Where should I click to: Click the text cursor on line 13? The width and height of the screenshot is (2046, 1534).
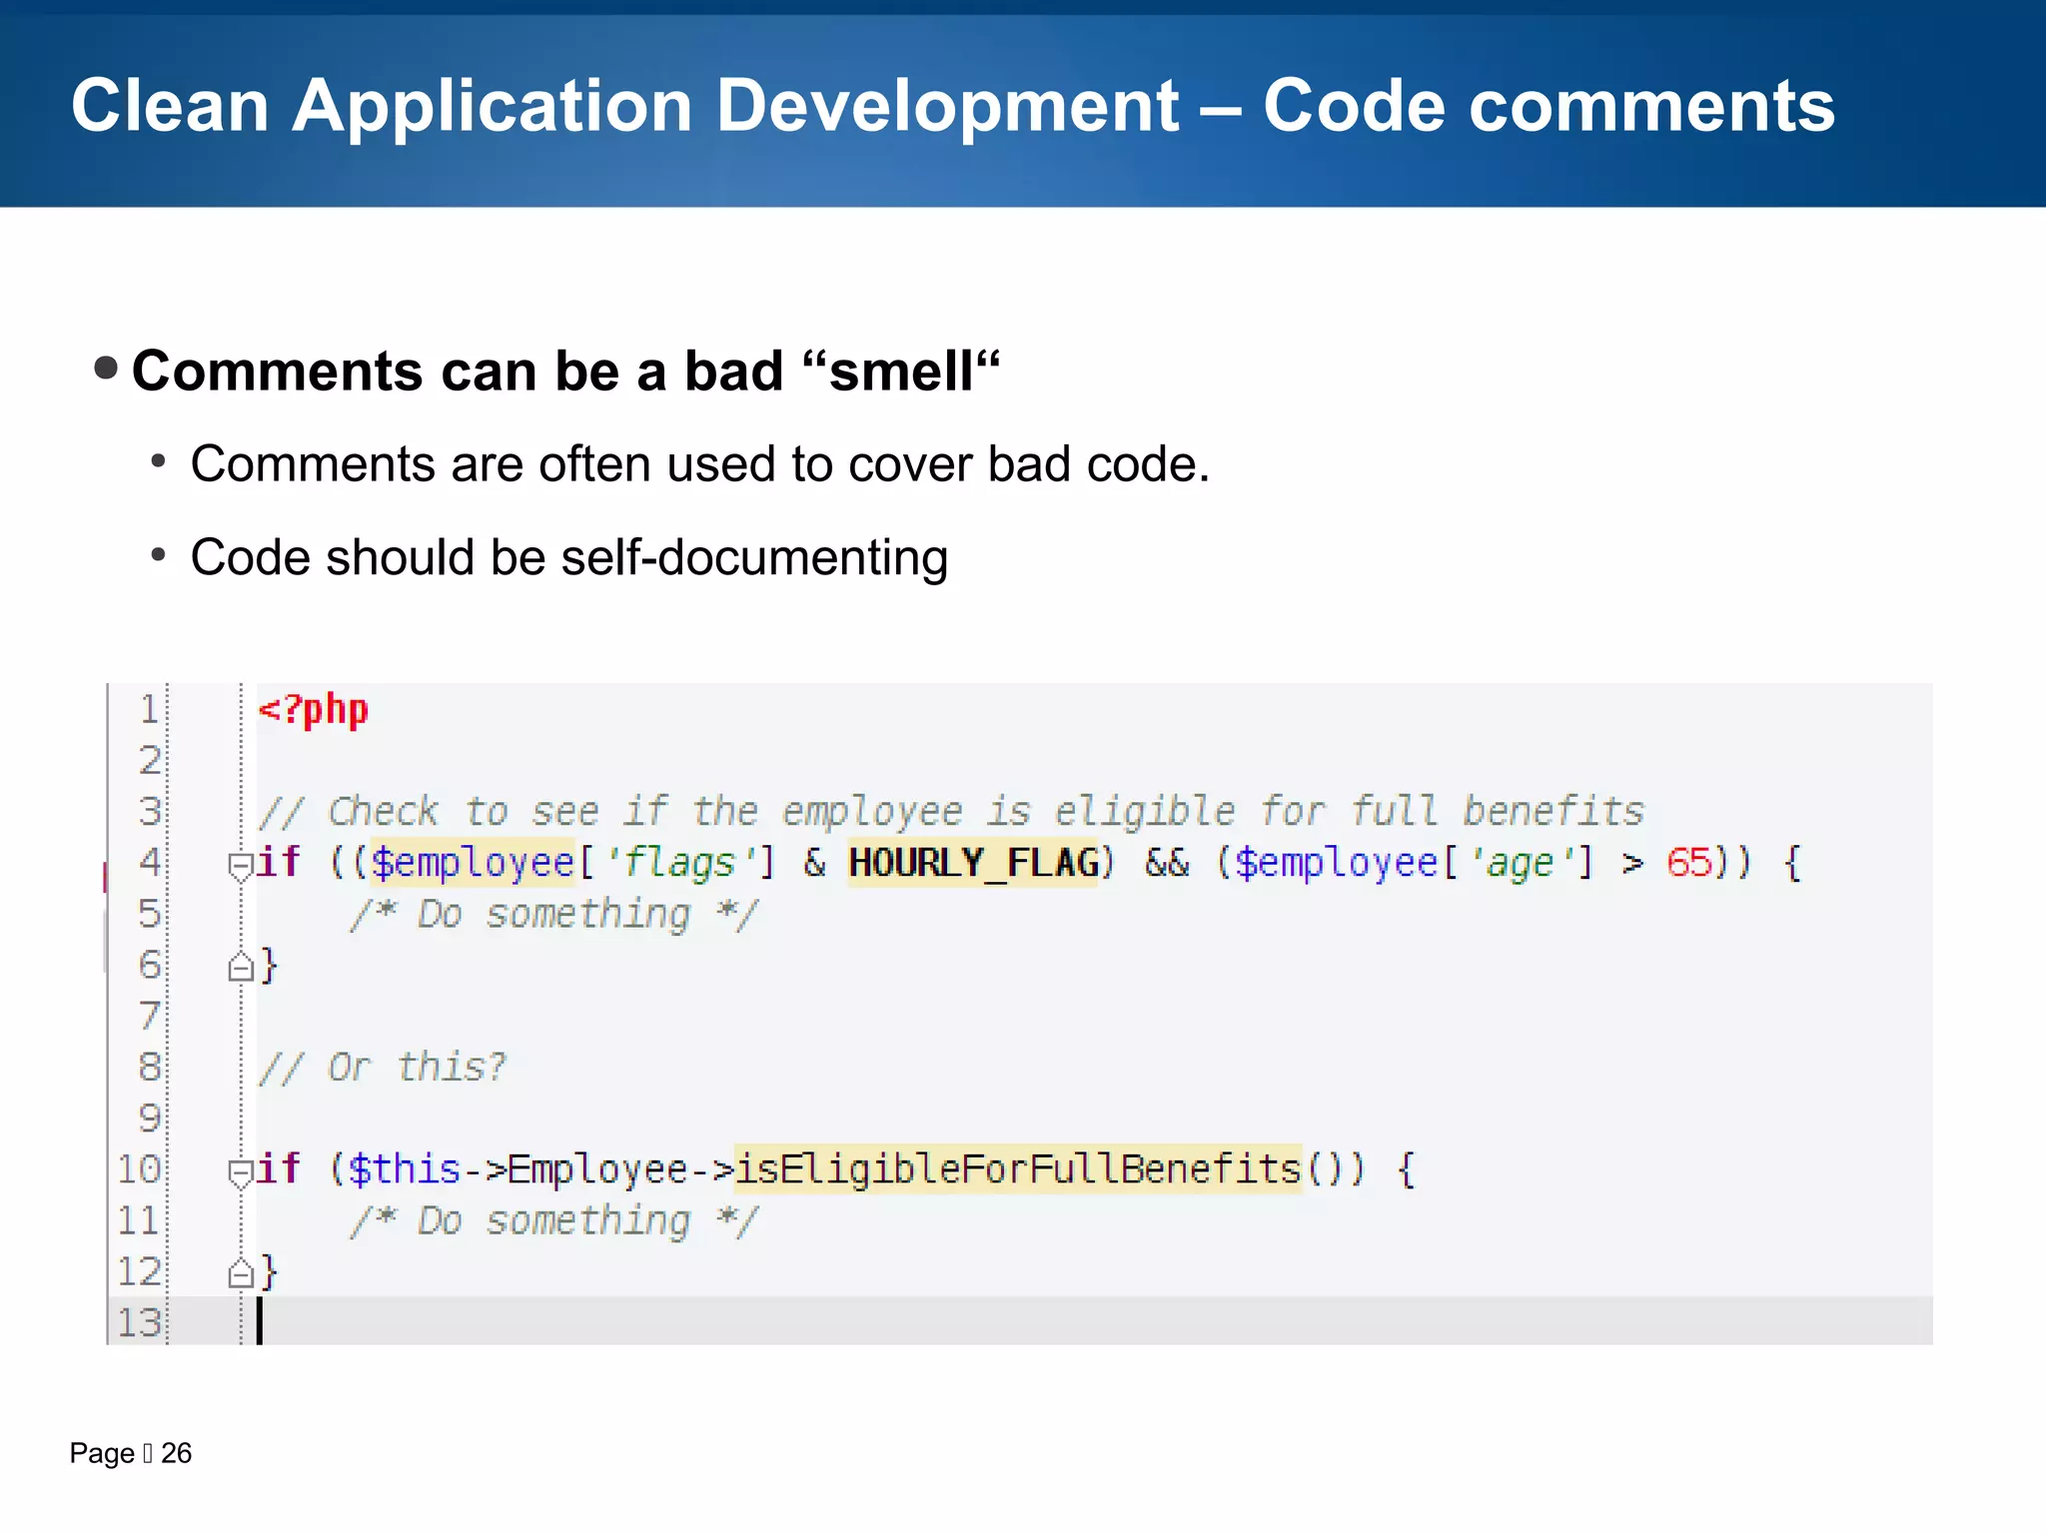(x=260, y=1322)
